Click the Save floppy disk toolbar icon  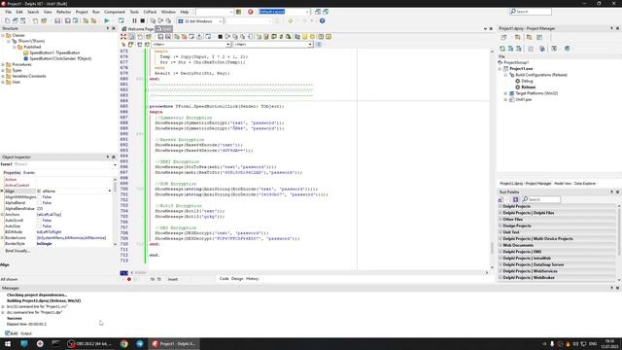click(x=57, y=20)
